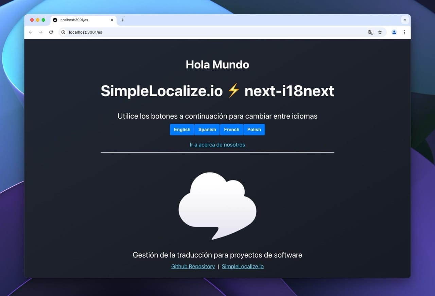The height and width of the screenshot is (296, 435).
Task: Open the Github Repository link
Action: pos(193,266)
